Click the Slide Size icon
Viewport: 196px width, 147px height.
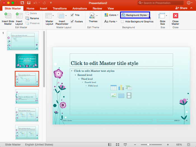tap(162, 16)
